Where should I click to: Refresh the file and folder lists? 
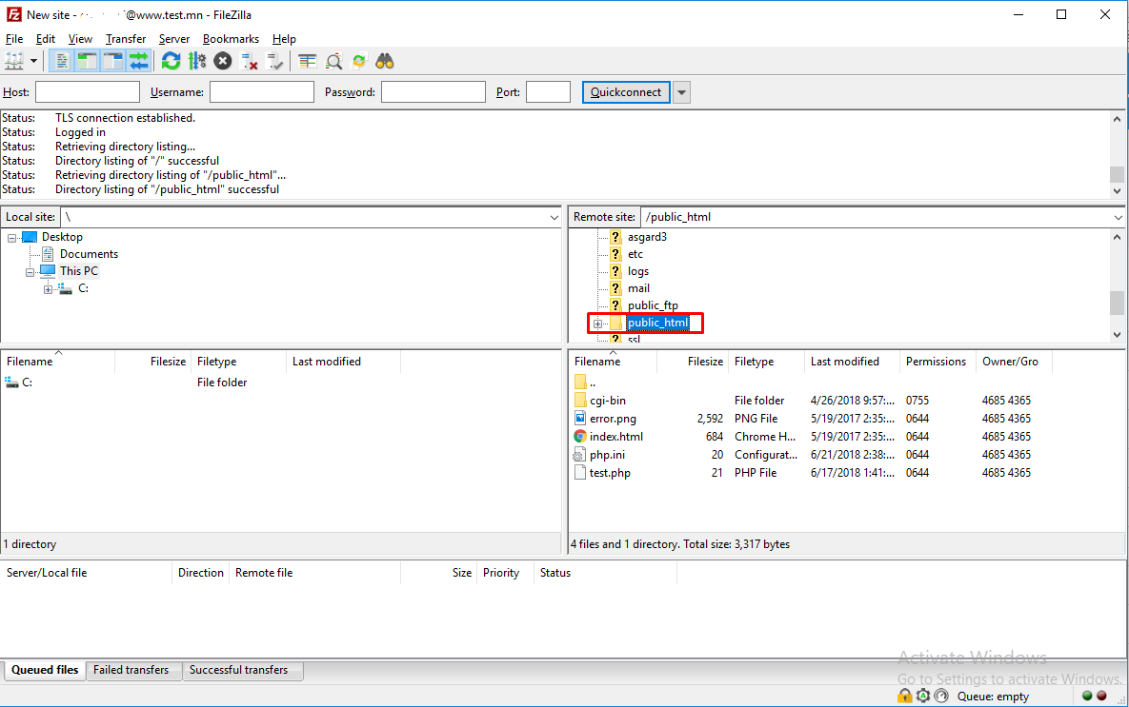(171, 62)
